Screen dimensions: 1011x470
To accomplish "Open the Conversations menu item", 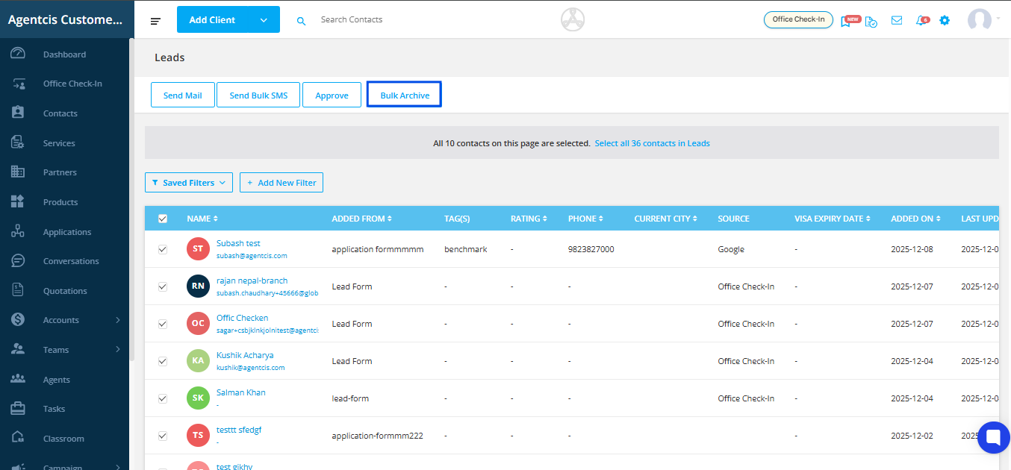I will coord(71,261).
